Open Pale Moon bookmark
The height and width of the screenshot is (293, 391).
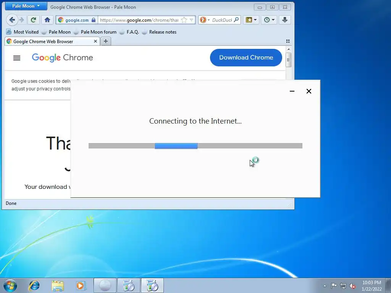(x=56, y=32)
